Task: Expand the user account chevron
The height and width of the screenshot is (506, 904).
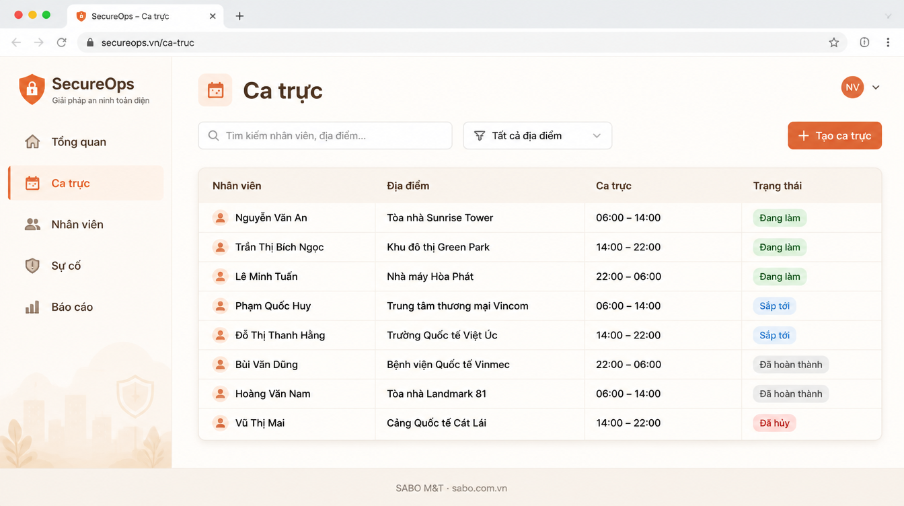Action: [x=876, y=87]
